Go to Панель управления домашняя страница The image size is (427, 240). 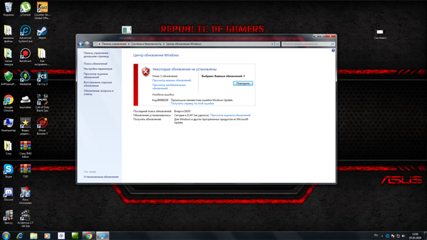(97, 55)
